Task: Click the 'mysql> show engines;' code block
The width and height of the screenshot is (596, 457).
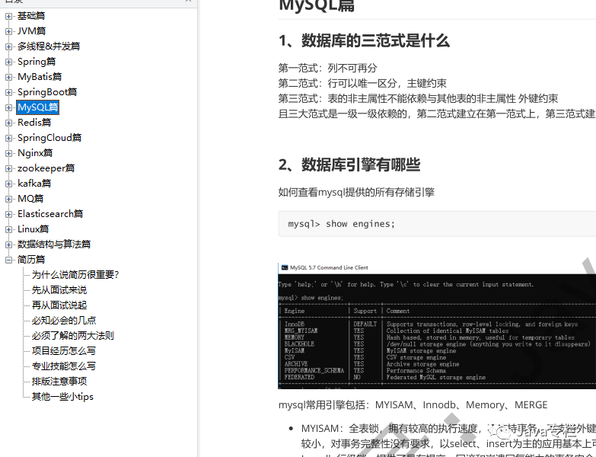Action: pyautogui.click(x=437, y=224)
